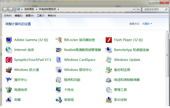Click the scrollbar up arrow
Image resolution: width=170 pixels, height=108 pixels.
[x=167, y=32]
